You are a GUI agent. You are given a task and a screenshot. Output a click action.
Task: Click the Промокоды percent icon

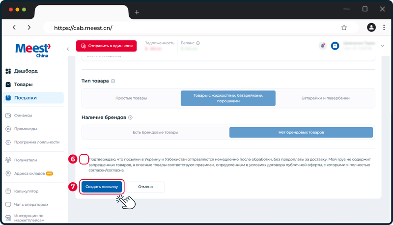click(8, 129)
